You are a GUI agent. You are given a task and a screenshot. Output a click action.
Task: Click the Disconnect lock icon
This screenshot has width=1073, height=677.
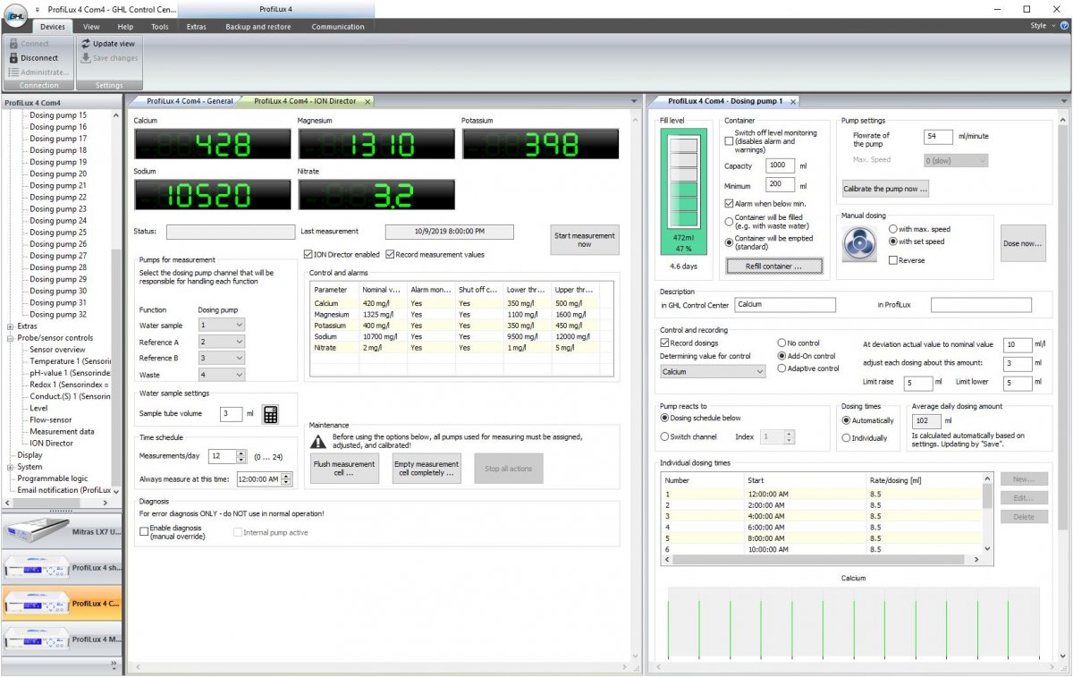coord(13,58)
